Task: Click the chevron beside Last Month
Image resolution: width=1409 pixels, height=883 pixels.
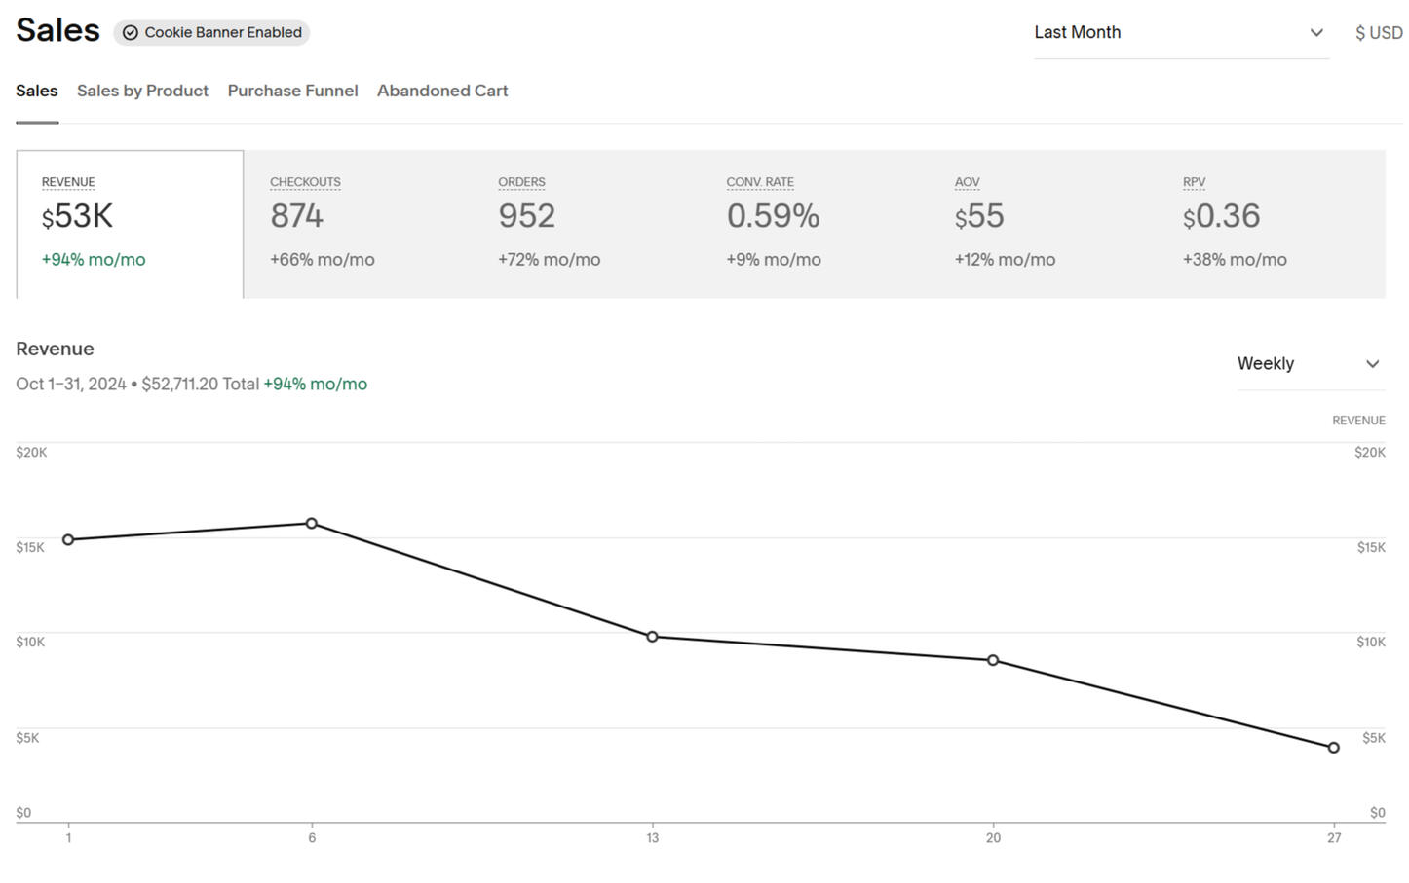Action: (x=1315, y=33)
